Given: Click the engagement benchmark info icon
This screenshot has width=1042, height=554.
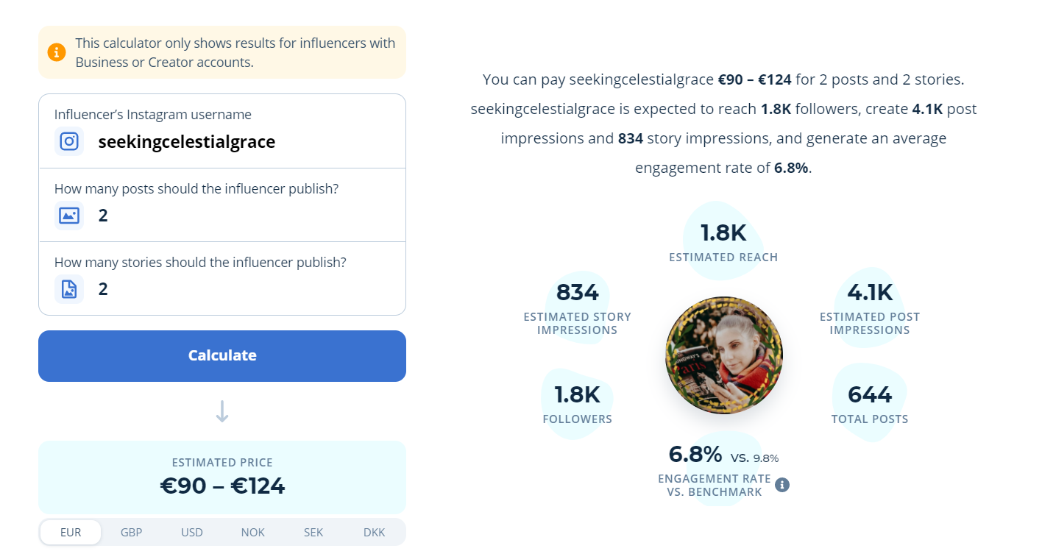Looking at the screenshot, I should click(782, 485).
